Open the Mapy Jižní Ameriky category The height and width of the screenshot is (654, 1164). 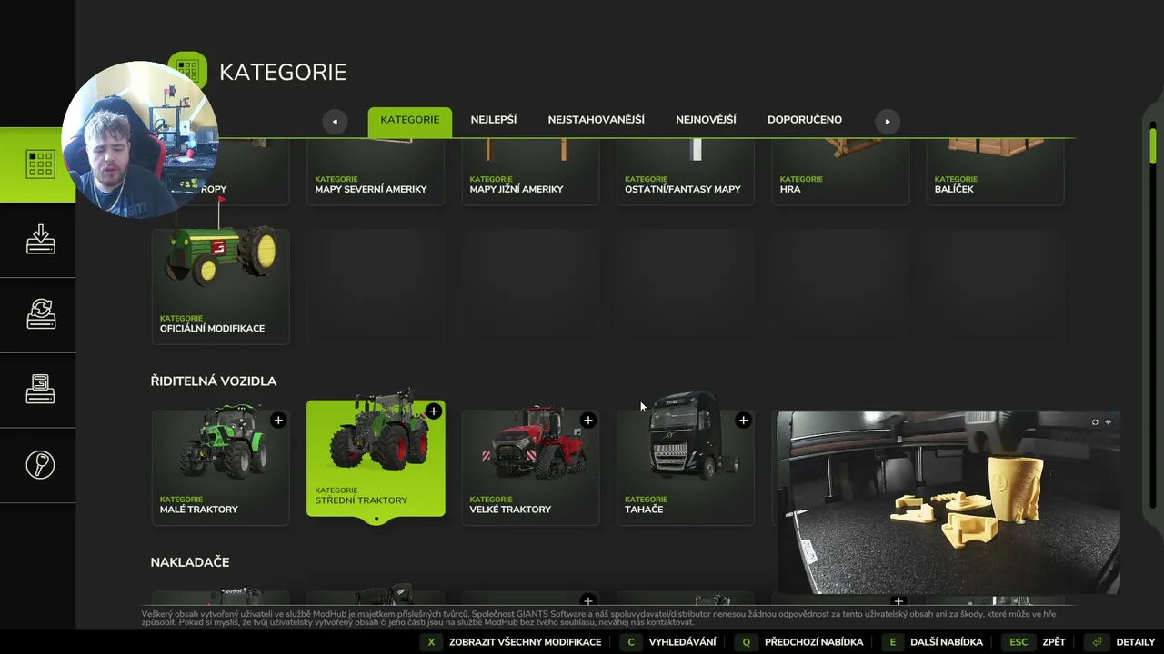(530, 173)
